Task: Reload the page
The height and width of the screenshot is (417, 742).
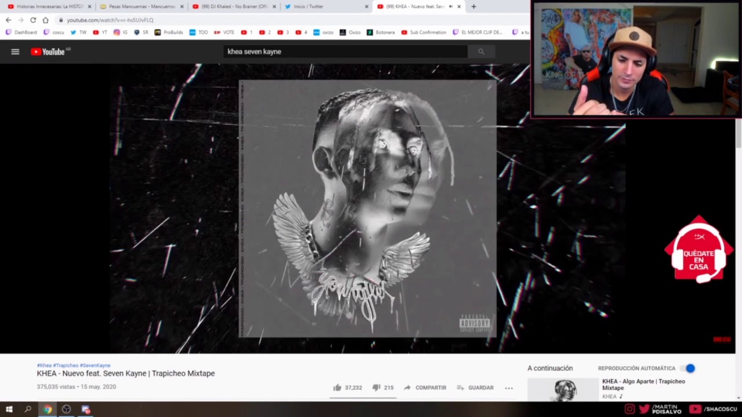Action: click(x=33, y=20)
